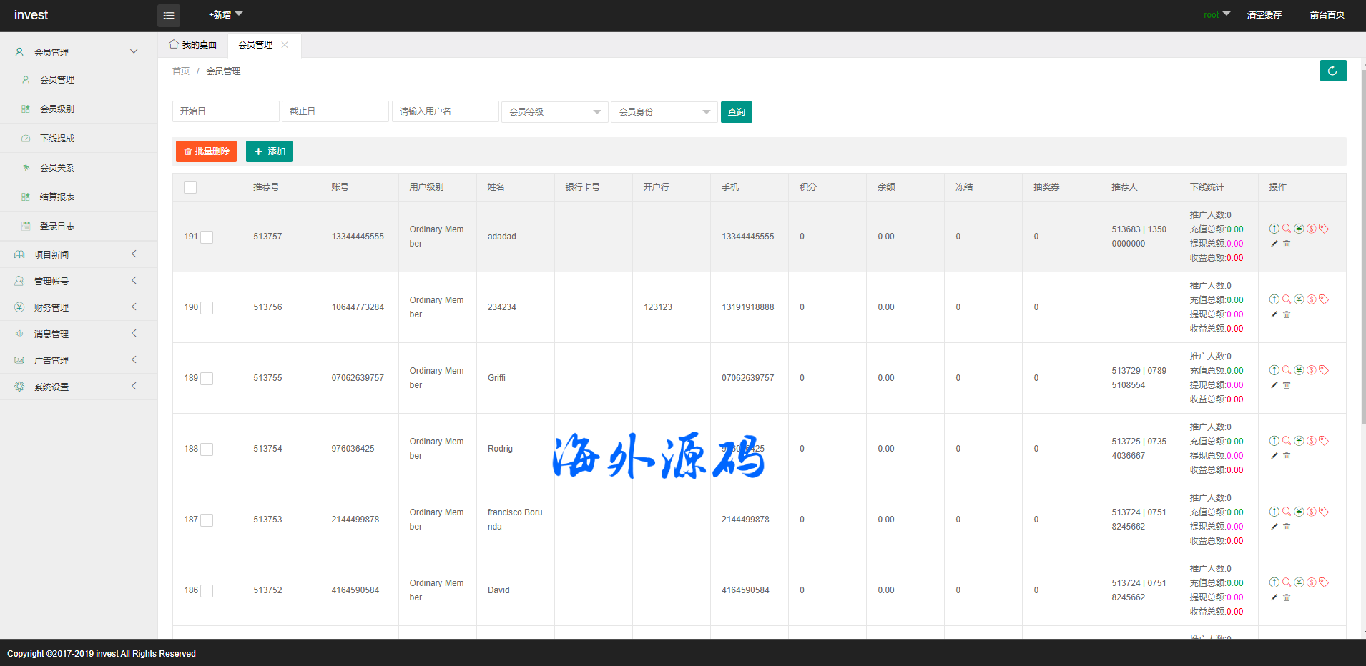1366x666 pixels.
Task: Select the checkbox for row 188
Action: coord(207,449)
